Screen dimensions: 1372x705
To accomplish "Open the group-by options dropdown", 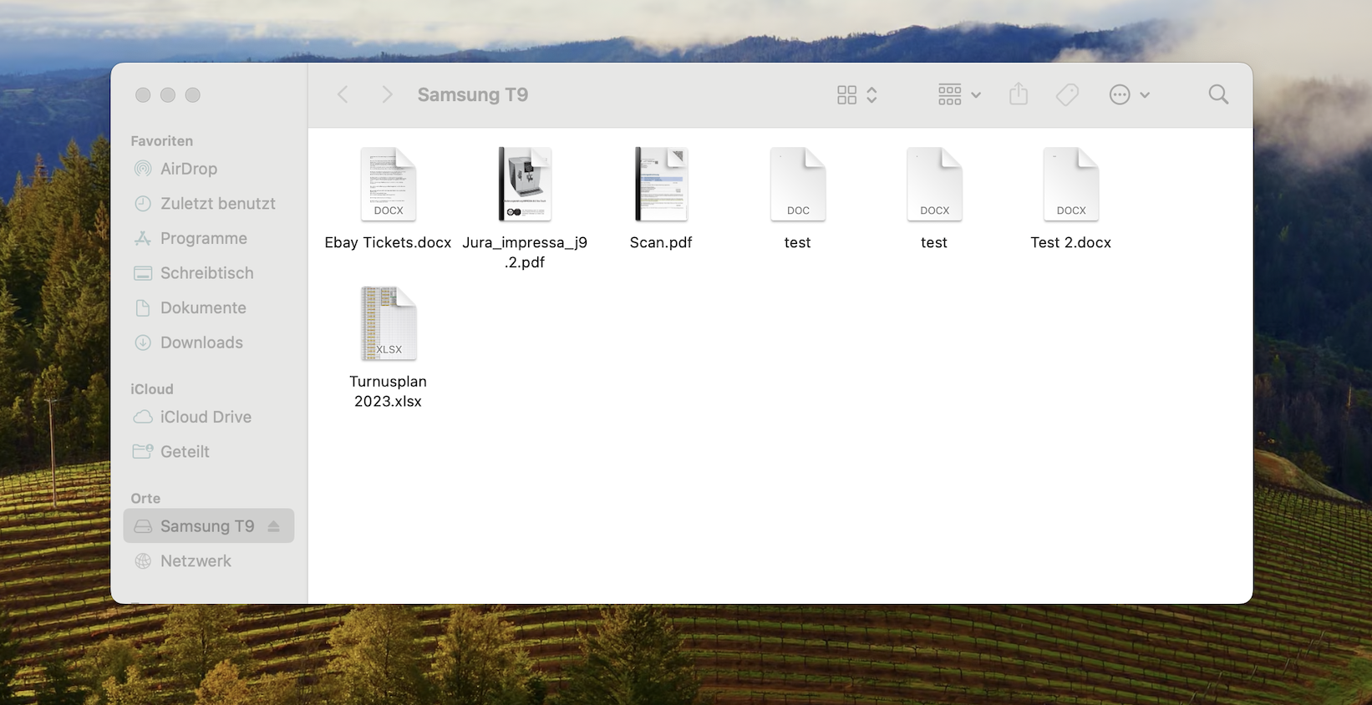I will pyautogui.click(x=959, y=94).
